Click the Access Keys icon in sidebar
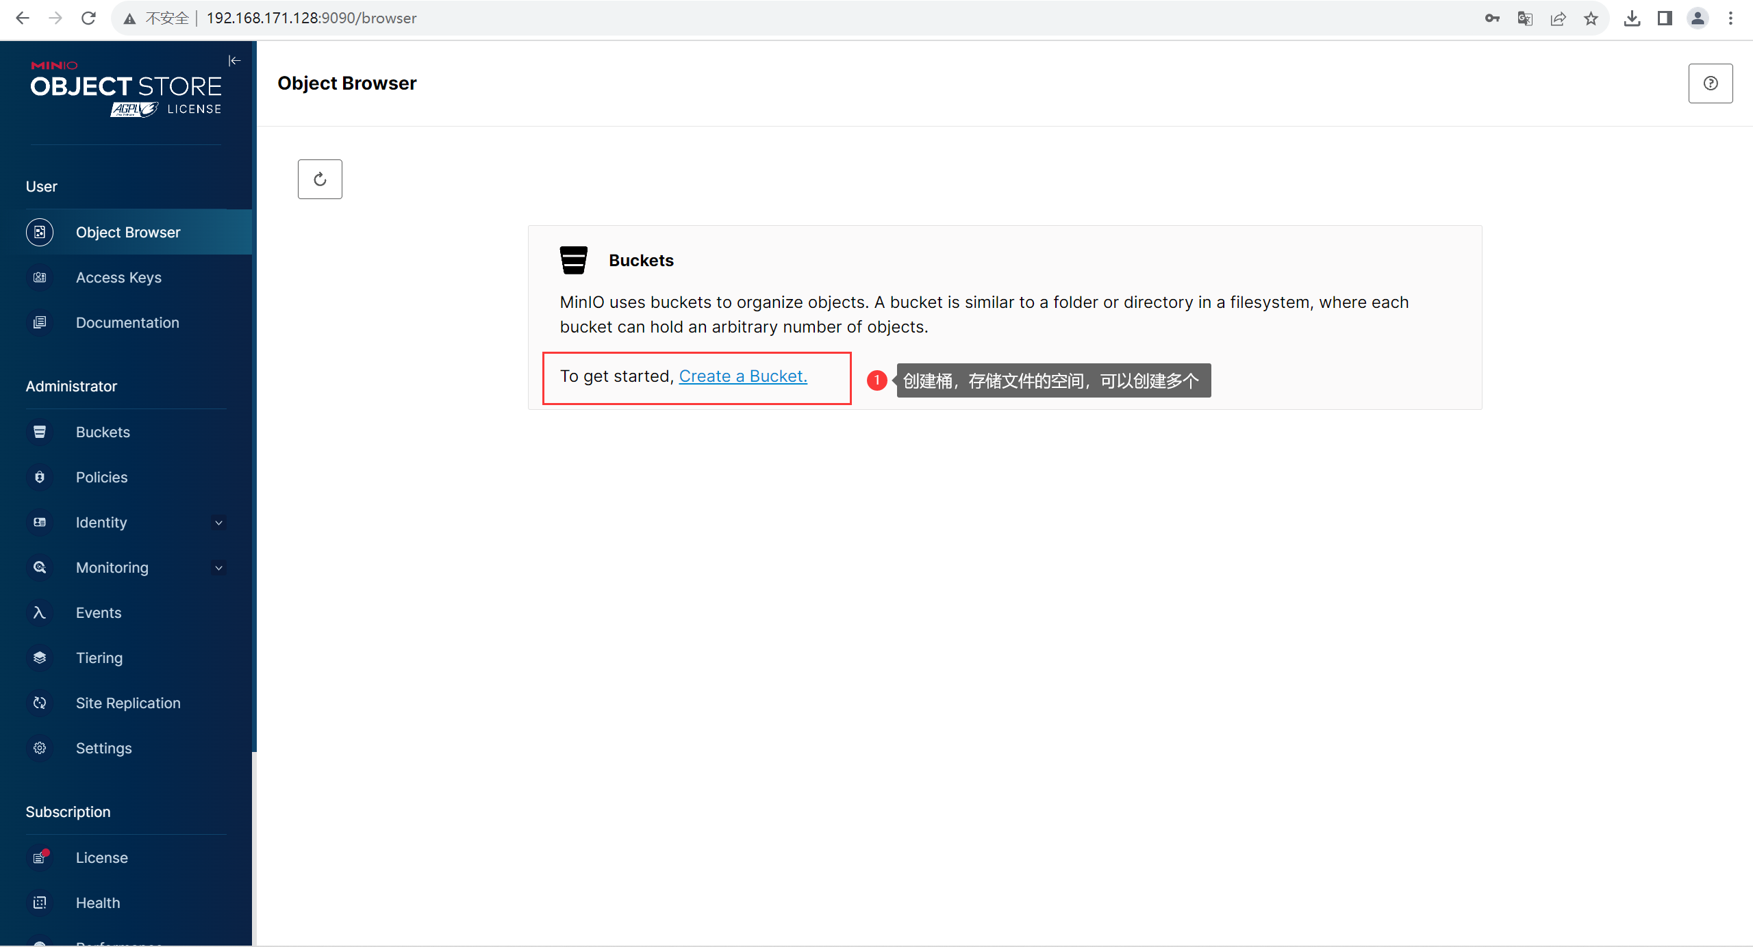The image size is (1753, 947). [40, 278]
